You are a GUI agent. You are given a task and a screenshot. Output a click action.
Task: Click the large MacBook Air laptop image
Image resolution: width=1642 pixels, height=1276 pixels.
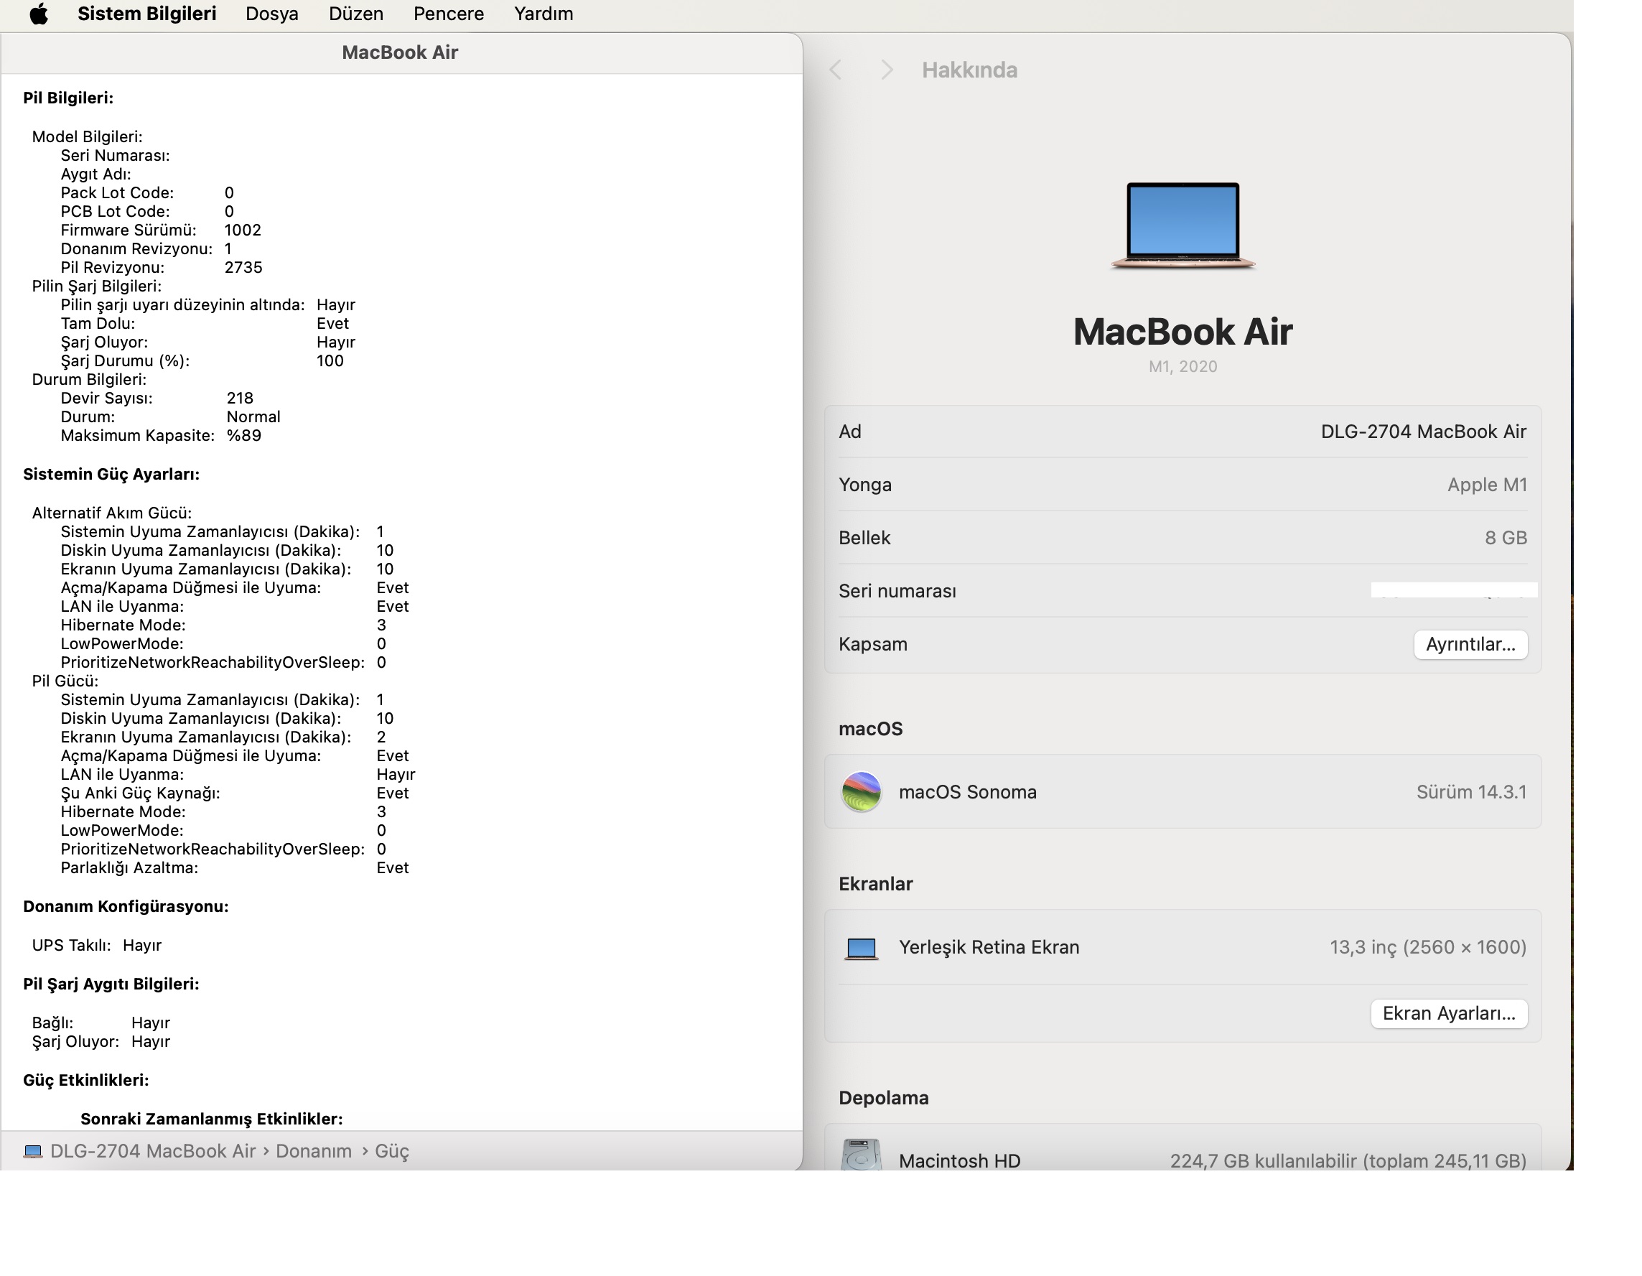click(1182, 225)
